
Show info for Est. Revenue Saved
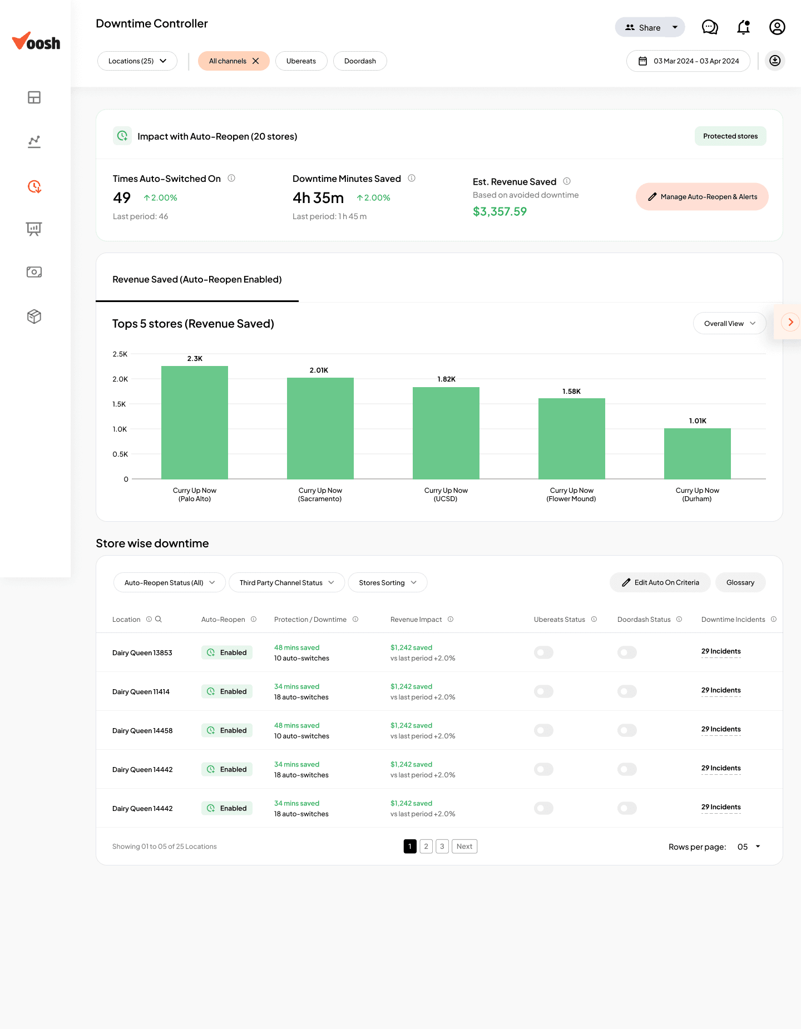pos(567,181)
